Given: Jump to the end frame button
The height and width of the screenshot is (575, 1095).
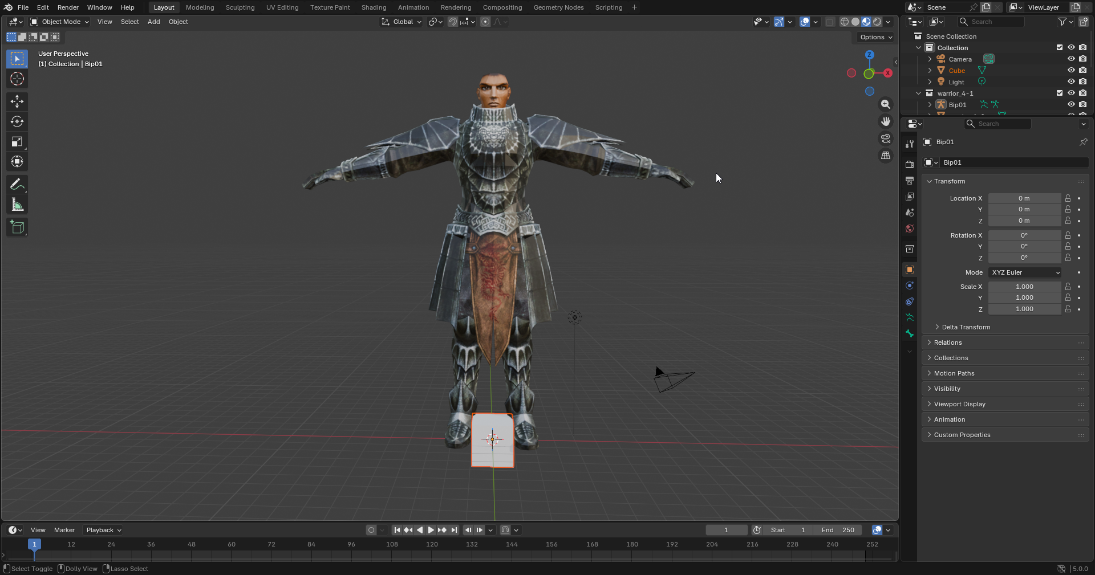Looking at the screenshot, I should tap(454, 530).
